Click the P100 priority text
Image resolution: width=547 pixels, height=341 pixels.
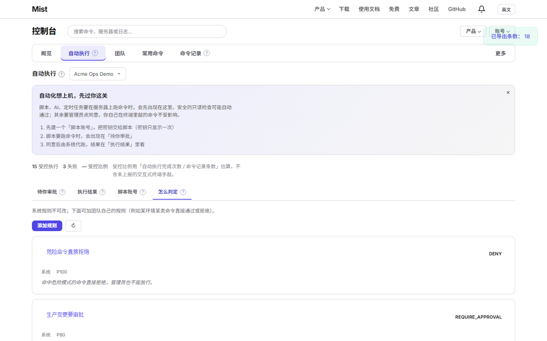pos(62,272)
